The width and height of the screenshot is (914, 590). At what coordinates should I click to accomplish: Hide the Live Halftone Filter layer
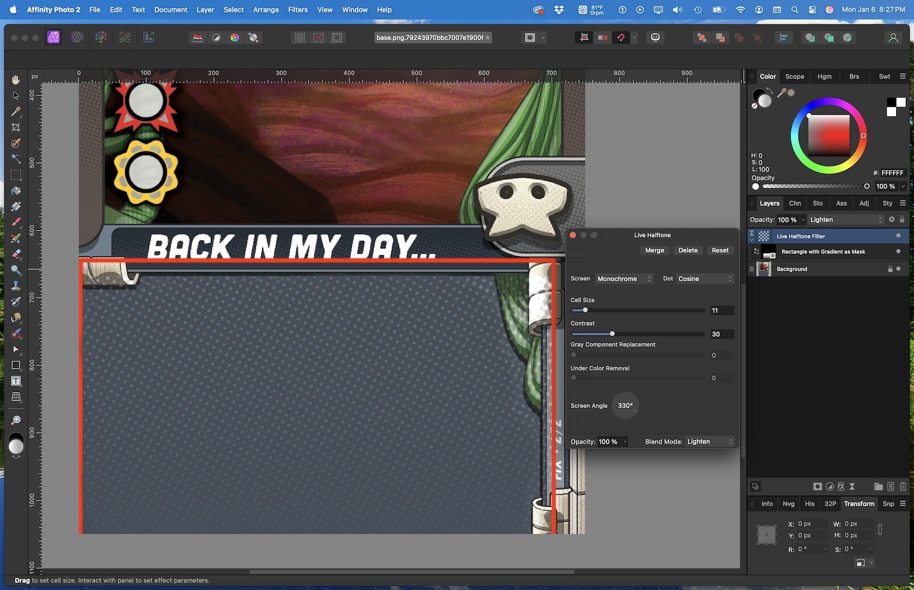pyautogui.click(x=898, y=236)
